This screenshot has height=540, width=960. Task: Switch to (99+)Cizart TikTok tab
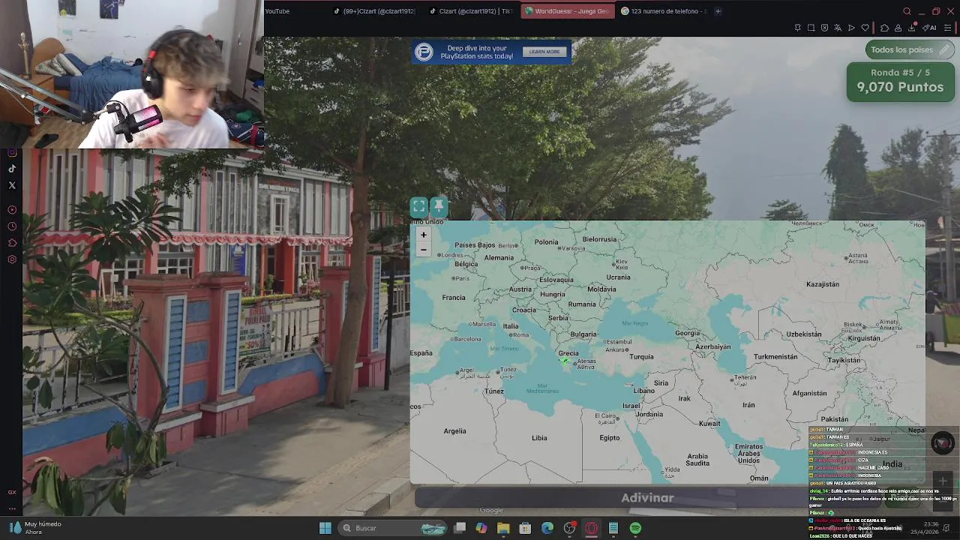coord(373,11)
